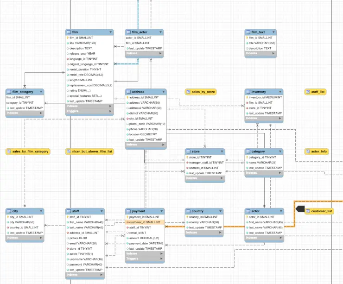Screen dimensions: 343x284
Task: Select the customer_list view label
Action: [x=322, y=211]
